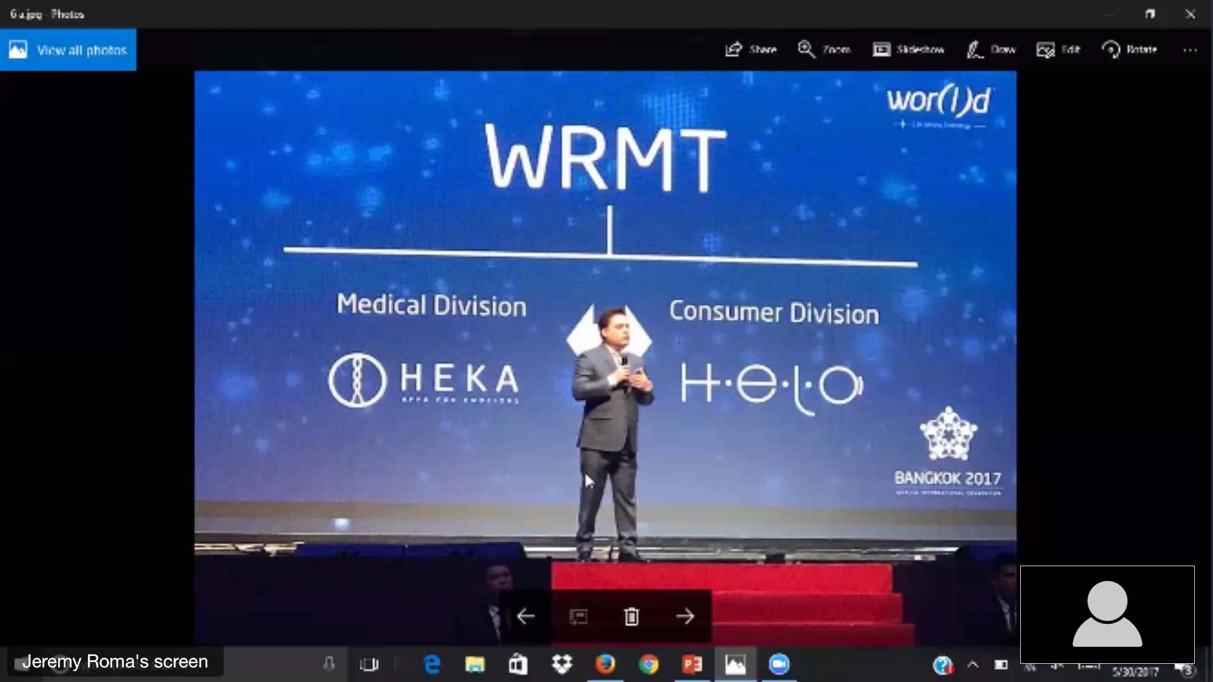Click the participant video thumbnail
The height and width of the screenshot is (682, 1213).
tap(1107, 614)
